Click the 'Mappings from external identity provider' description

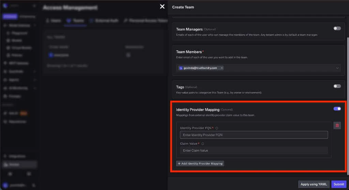click(x=215, y=115)
